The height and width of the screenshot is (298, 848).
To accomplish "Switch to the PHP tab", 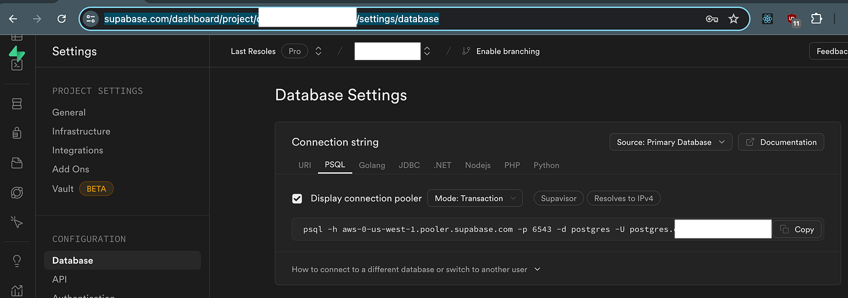I will point(513,165).
